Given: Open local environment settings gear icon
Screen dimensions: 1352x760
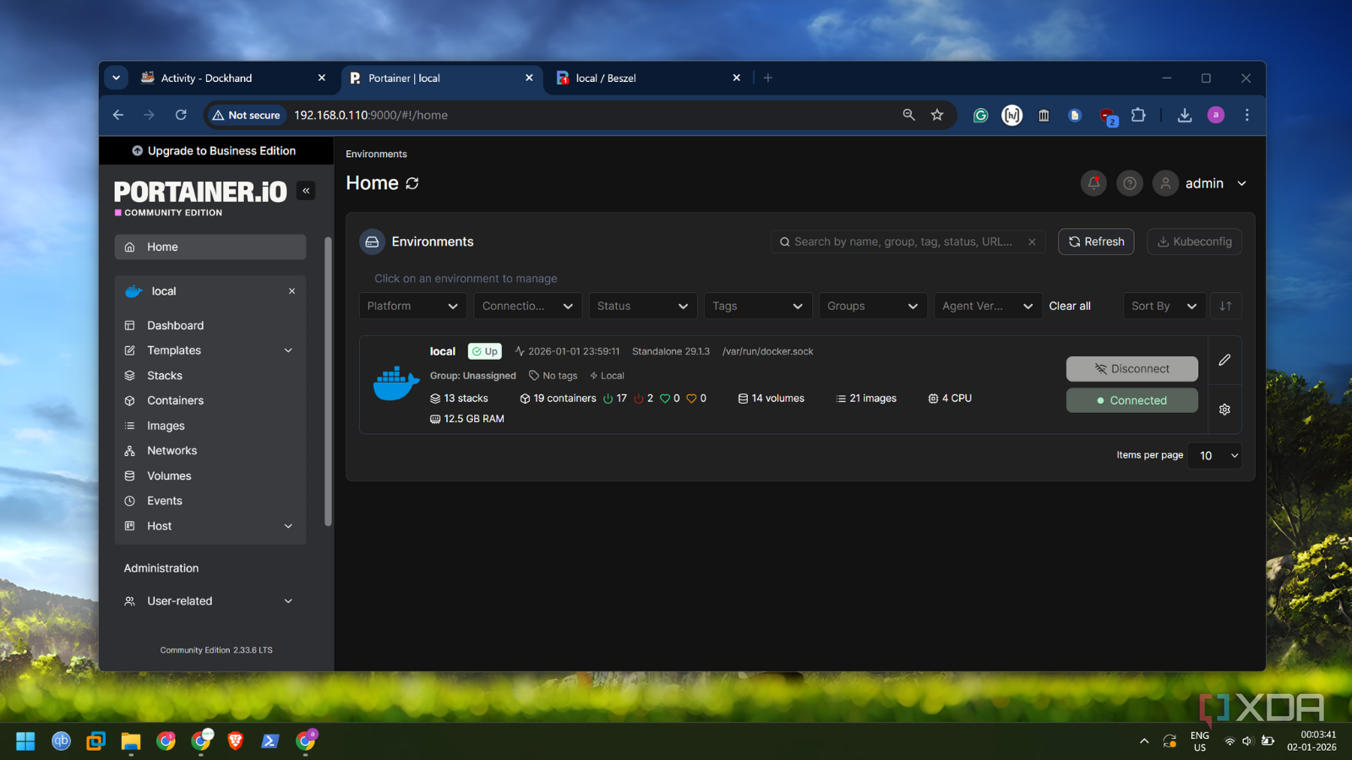Looking at the screenshot, I should tap(1224, 410).
